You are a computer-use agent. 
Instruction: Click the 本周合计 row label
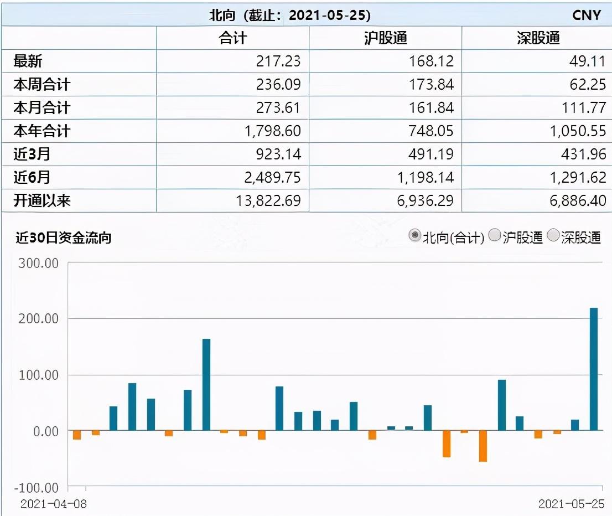[42, 84]
